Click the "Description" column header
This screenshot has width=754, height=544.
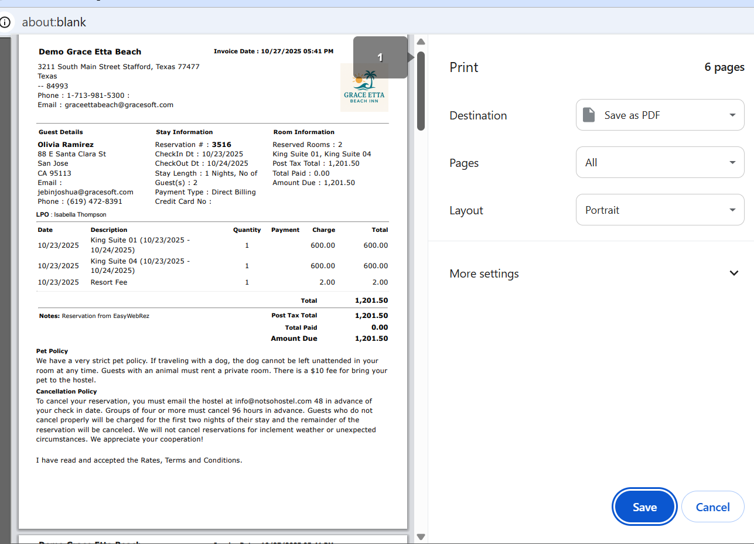tap(109, 230)
